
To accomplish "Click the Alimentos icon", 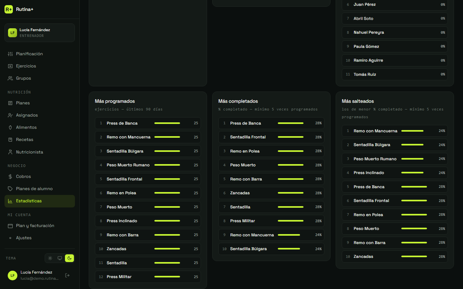I will pos(10,127).
